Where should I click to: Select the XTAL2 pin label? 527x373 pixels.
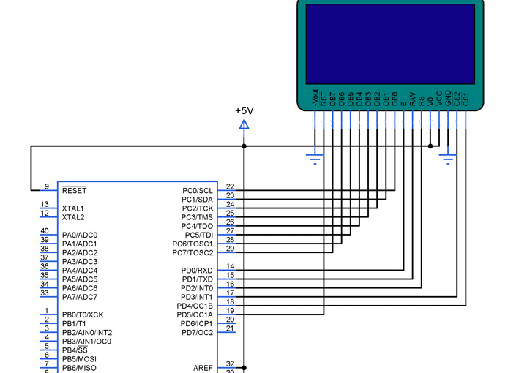pyautogui.click(x=73, y=217)
